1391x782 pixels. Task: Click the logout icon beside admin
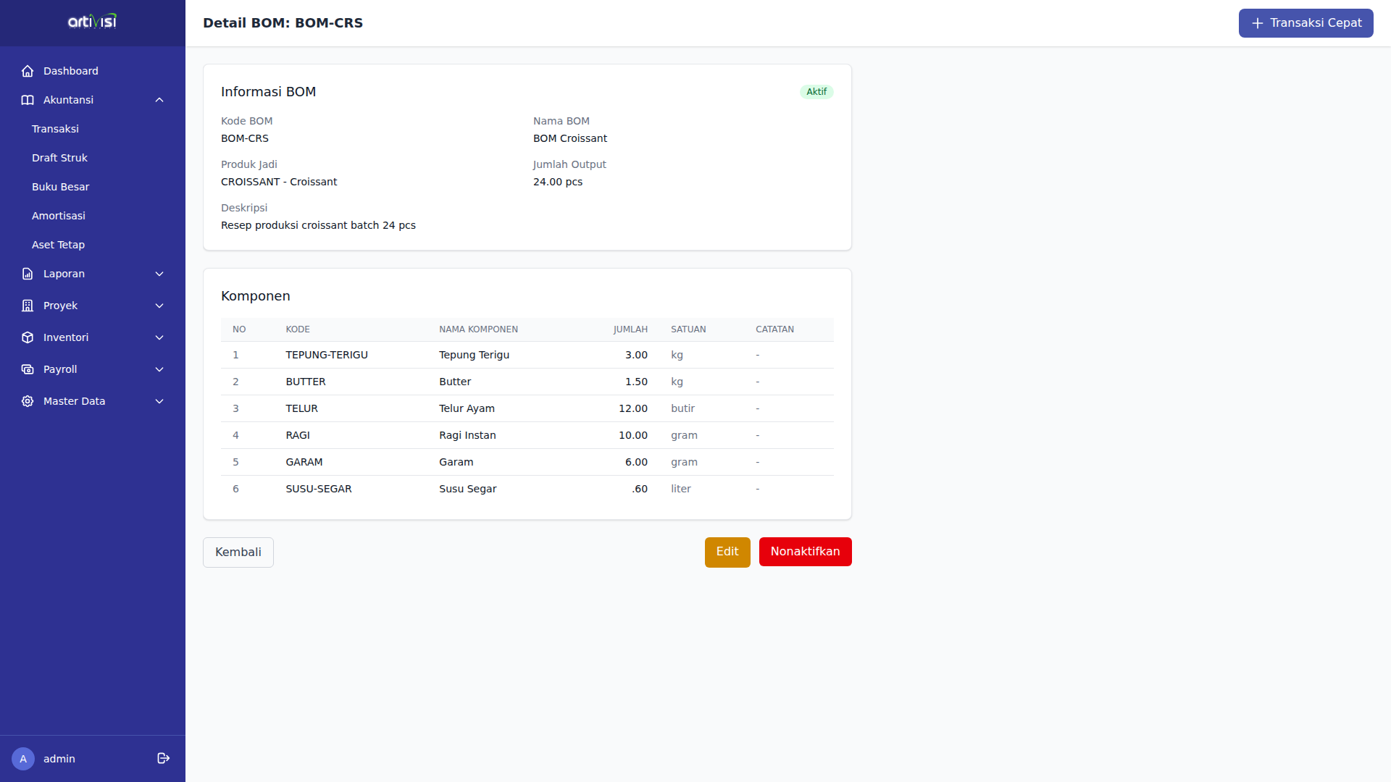pos(164,758)
